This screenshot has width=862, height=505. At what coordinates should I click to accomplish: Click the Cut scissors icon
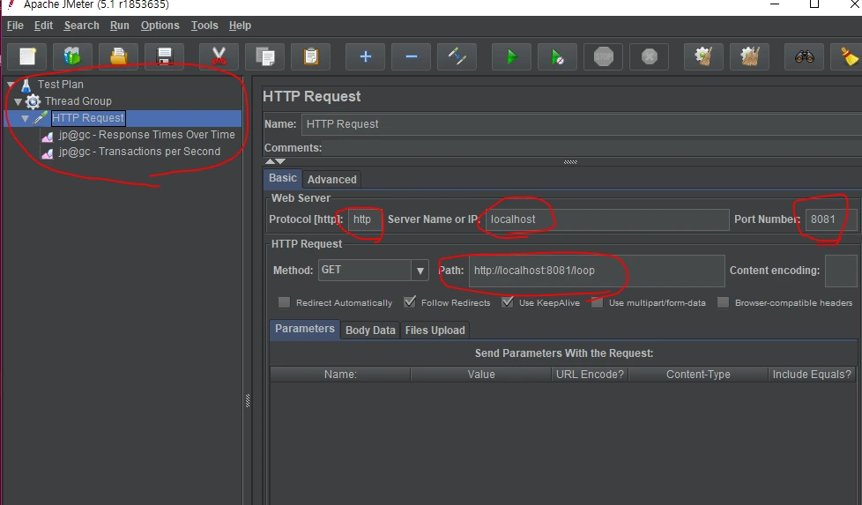click(219, 56)
